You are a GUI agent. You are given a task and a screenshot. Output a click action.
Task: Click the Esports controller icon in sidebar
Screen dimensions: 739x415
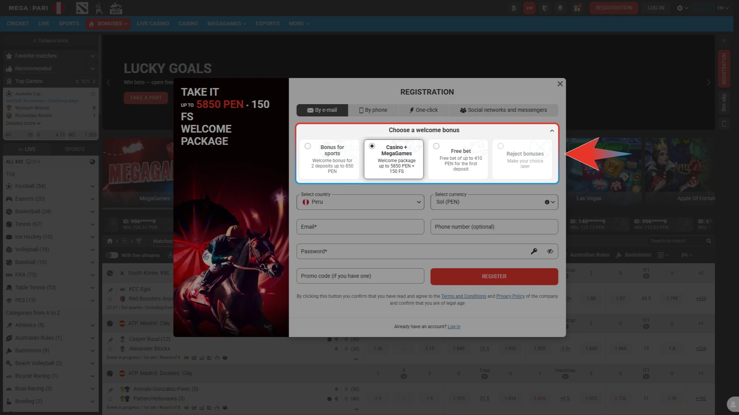click(9, 199)
